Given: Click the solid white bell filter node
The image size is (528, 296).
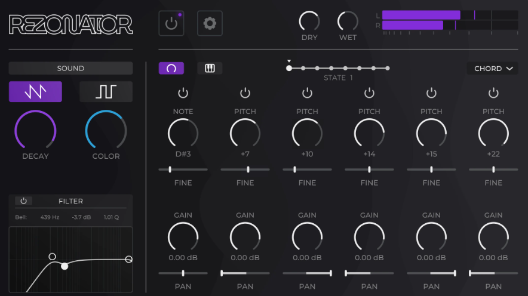Looking at the screenshot, I should 65,266.
